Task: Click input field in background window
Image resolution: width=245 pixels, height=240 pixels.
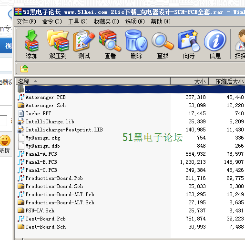Action: [x=3, y=120]
